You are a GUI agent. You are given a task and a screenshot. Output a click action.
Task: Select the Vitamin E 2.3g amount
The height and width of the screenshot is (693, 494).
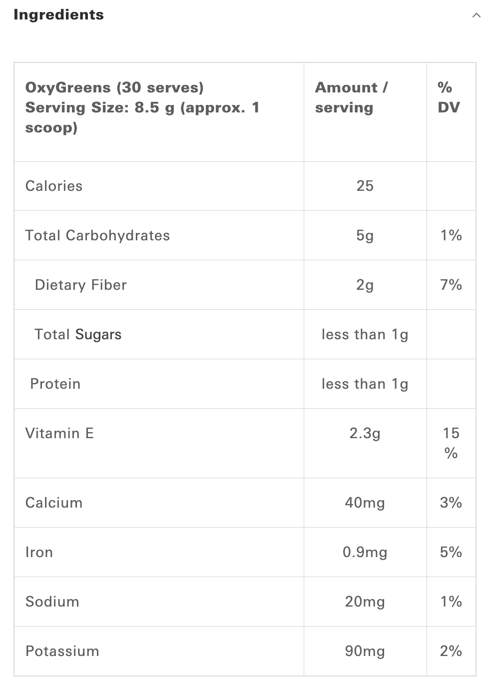(x=365, y=433)
